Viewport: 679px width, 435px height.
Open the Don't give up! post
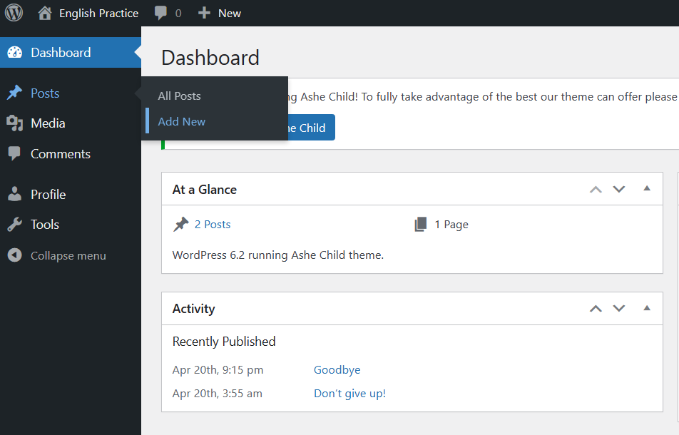[349, 393]
